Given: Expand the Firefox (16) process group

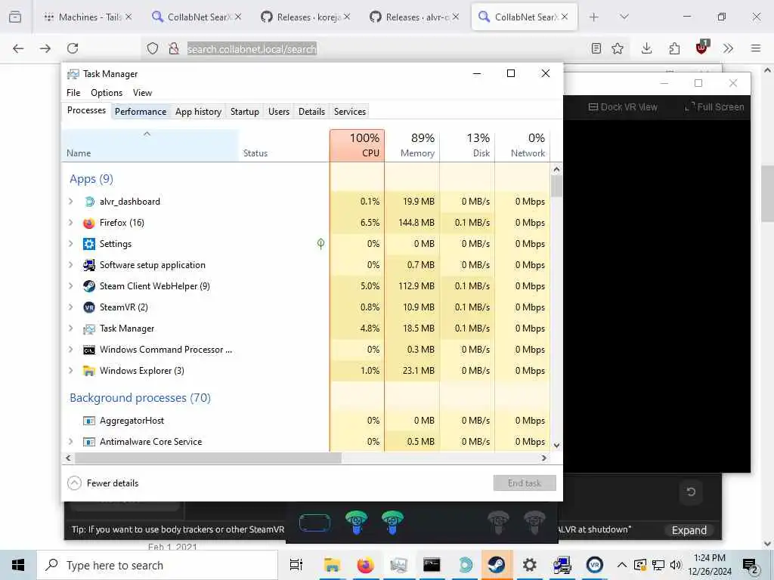Looking at the screenshot, I should coord(70,223).
